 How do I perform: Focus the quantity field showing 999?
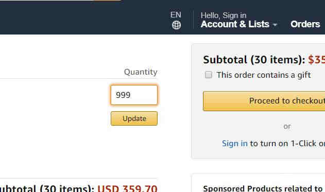coord(134,95)
